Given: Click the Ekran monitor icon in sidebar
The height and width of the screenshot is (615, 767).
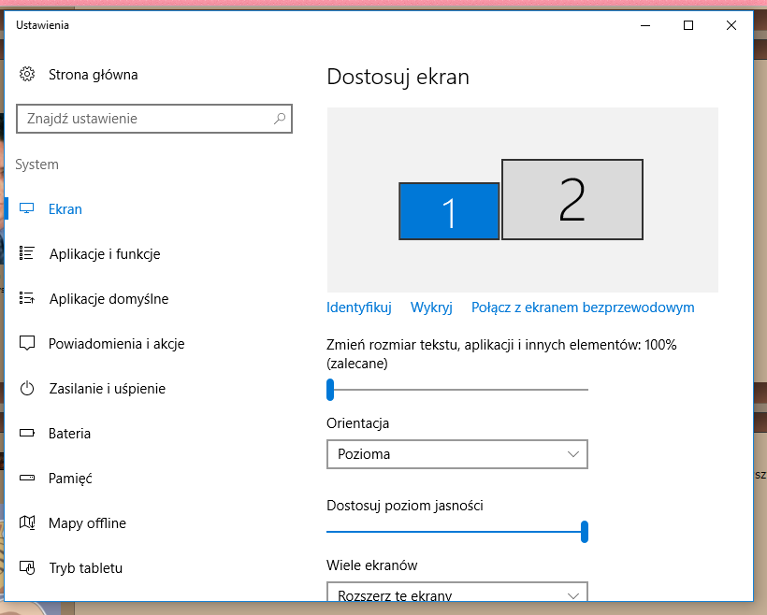Looking at the screenshot, I should (27, 209).
